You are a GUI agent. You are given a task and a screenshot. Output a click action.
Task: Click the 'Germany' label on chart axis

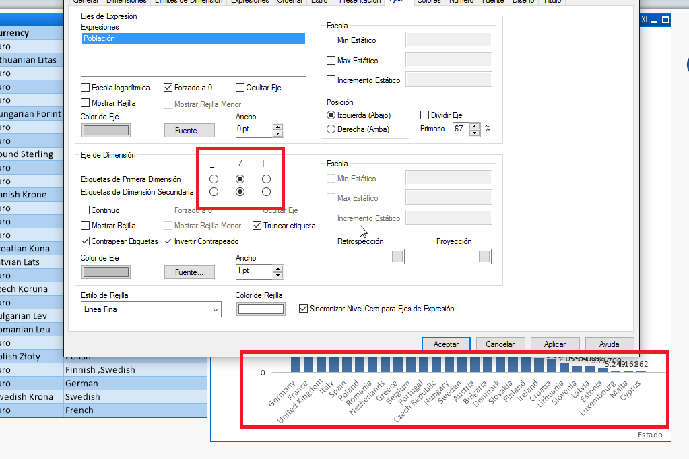282,394
